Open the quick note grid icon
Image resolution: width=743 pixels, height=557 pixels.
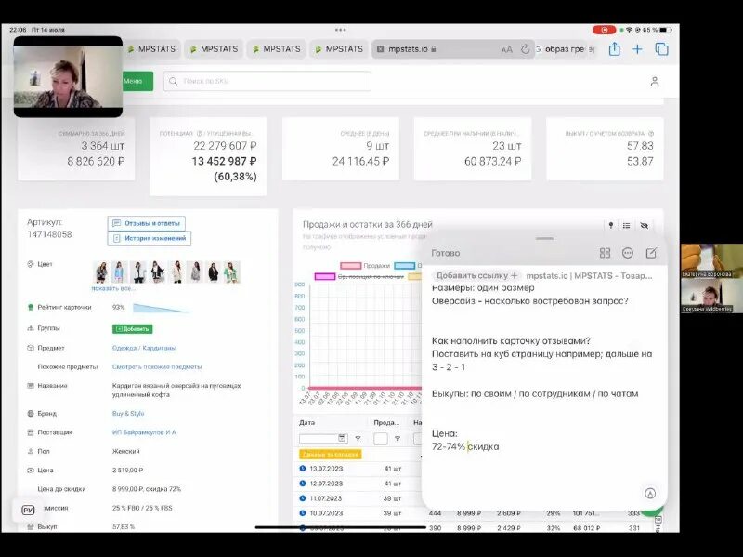pos(606,253)
